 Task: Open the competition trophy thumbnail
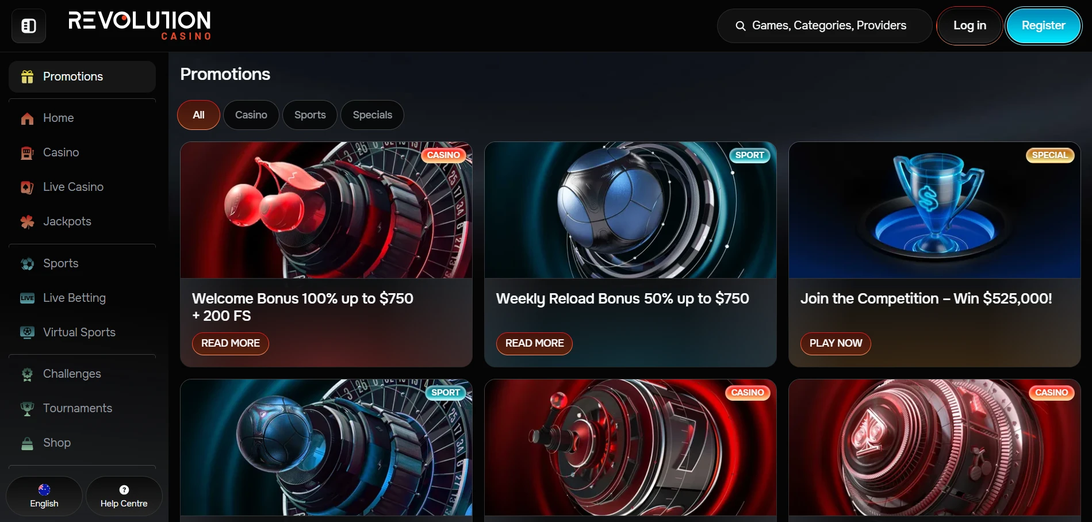pyautogui.click(x=934, y=210)
